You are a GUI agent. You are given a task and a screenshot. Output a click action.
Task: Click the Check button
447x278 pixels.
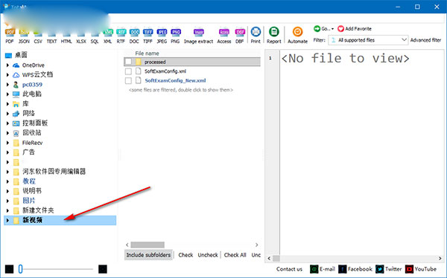point(186,255)
